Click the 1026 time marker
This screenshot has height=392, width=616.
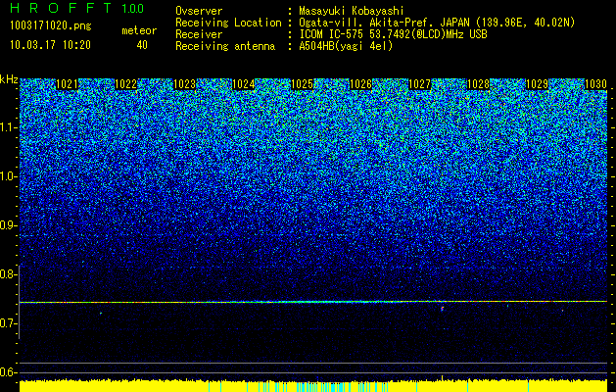pos(361,84)
